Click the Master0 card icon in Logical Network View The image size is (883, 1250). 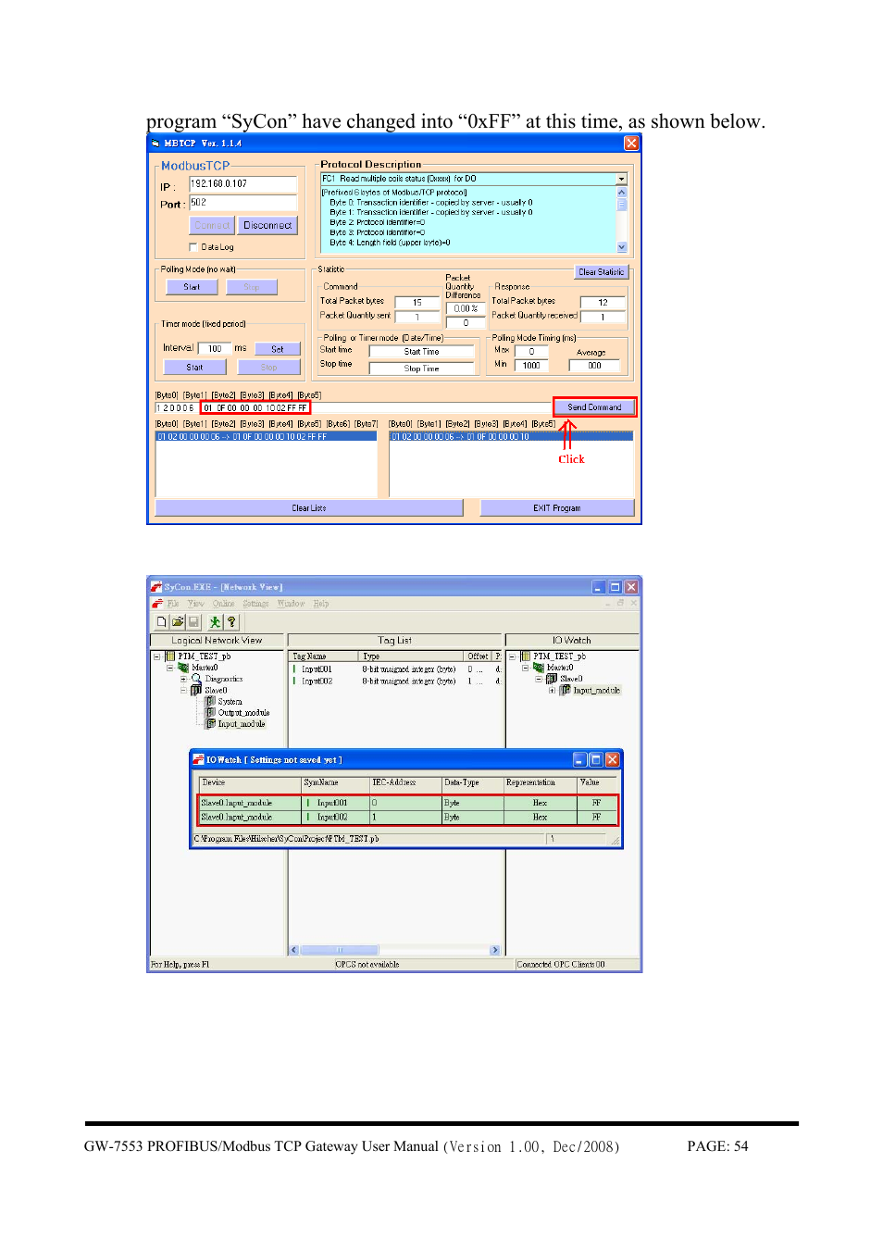(x=183, y=668)
